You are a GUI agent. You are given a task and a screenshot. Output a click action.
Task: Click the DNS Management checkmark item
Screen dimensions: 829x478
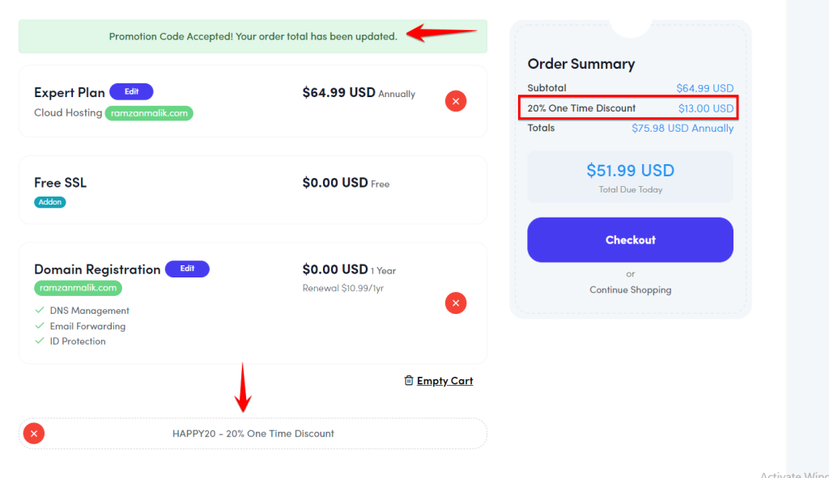[82, 311]
